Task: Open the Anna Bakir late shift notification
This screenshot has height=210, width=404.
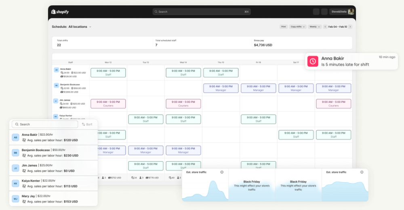Action: pos(351,61)
